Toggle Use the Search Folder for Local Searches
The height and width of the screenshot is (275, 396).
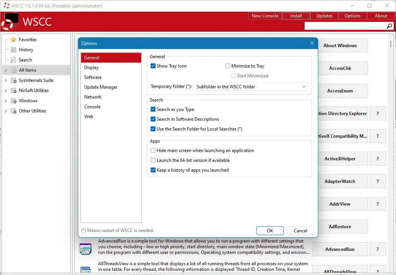(153, 129)
